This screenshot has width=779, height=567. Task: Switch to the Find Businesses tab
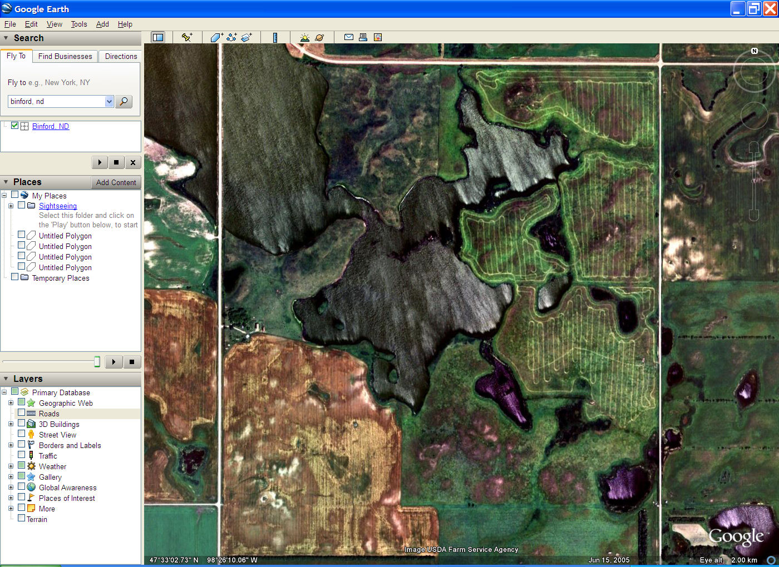(x=65, y=56)
